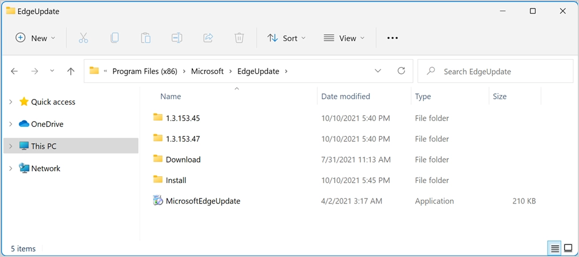579x257 pixels.
Task: Select Network in the navigation pane
Action: (x=46, y=168)
